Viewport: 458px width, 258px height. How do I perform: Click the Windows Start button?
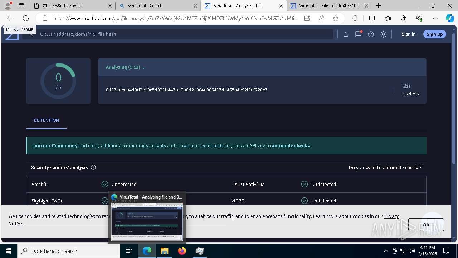pos(9,251)
